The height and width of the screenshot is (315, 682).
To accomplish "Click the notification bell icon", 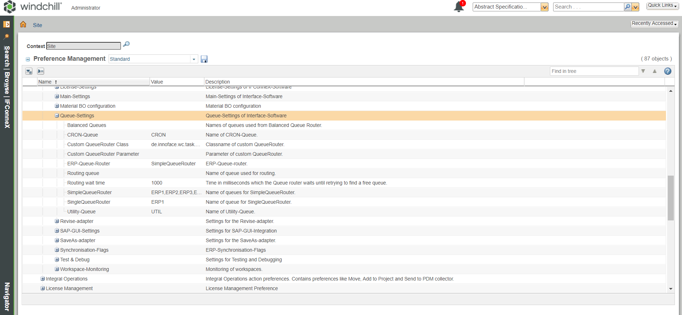I will coord(458,7).
